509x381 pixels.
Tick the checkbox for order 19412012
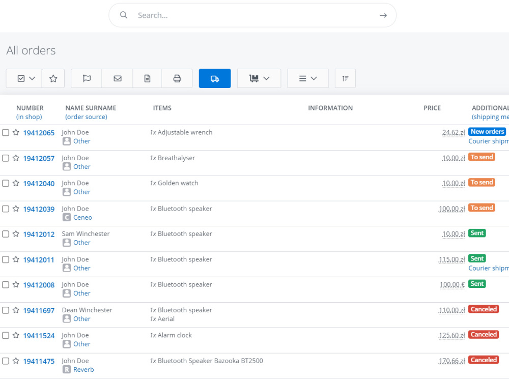pos(6,234)
